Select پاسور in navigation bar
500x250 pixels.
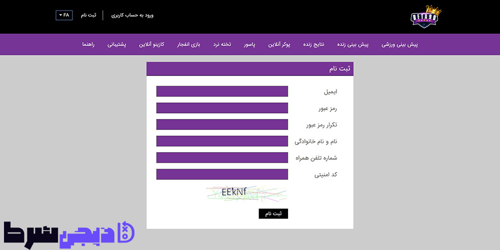point(249,44)
